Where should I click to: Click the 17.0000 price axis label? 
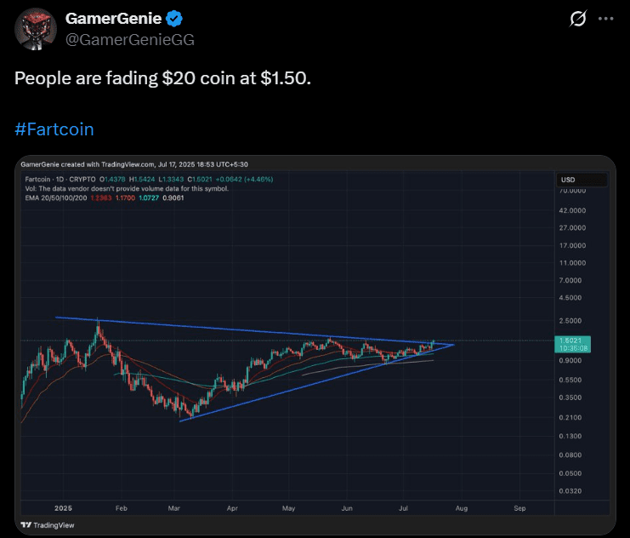572,245
